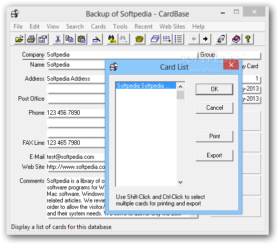This screenshot has width=279, height=245.
Task: Go to previous card left arrow
Action: [194, 39]
